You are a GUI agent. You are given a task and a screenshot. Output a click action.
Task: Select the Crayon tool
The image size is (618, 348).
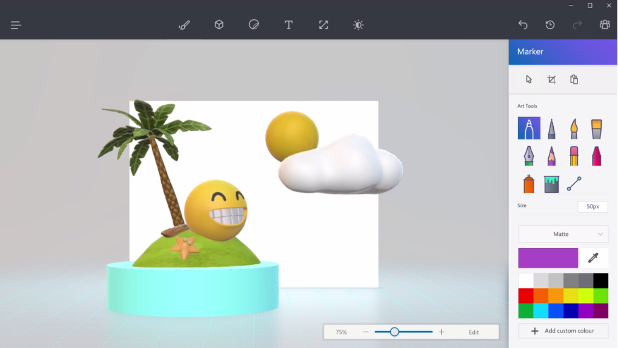tap(596, 156)
